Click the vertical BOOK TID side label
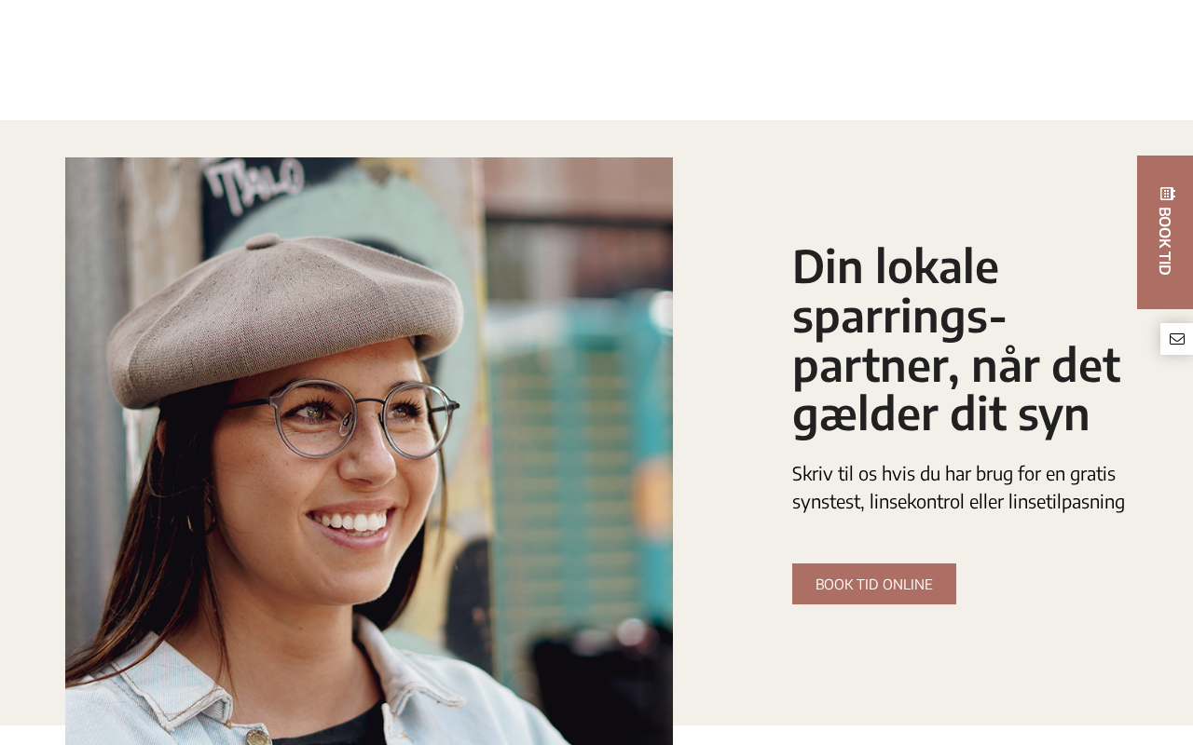1193x745 pixels. [1164, 241]
